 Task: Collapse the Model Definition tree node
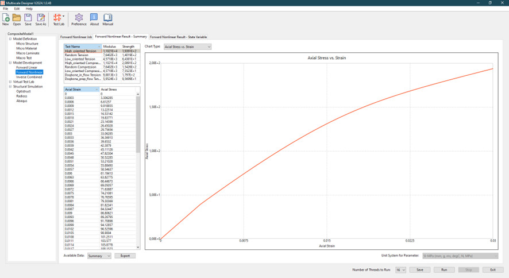pyautogui.click(x=10, y=39)
